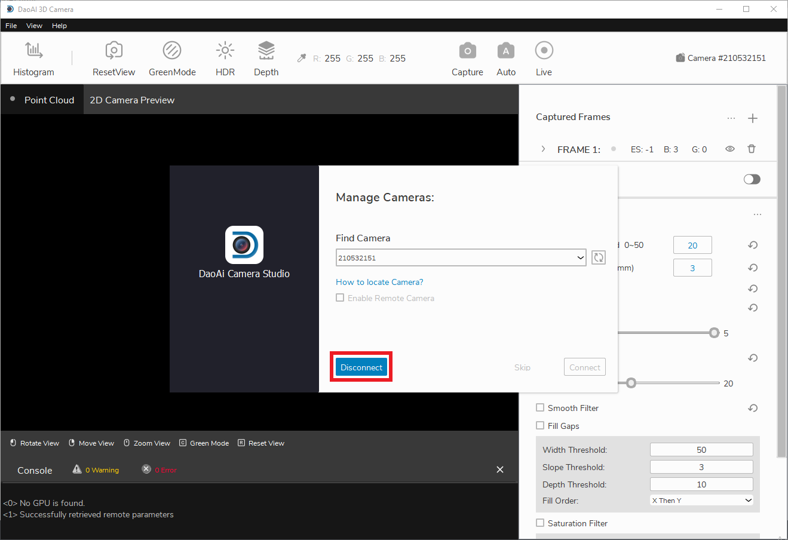788x540 pixels.
Task: Click the ResetView camera icon
Action: click(114, 51)
